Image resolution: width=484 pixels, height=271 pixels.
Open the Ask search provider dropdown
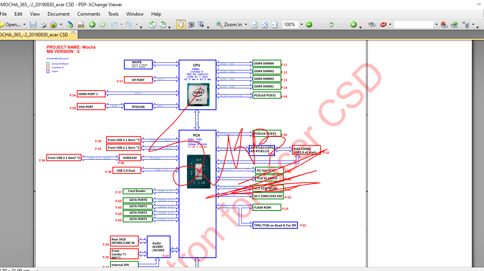point(390,24)
